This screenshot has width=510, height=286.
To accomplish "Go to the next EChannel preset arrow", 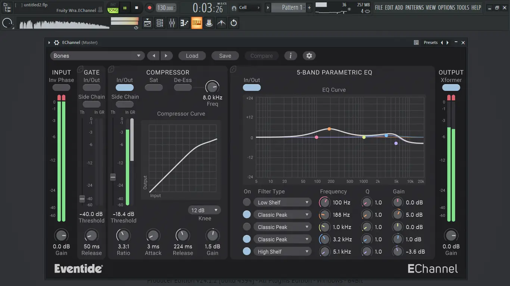I will (x=166, y=56).
